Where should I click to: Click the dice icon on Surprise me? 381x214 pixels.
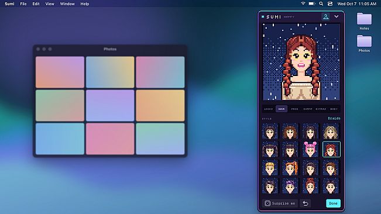point(267,203)
